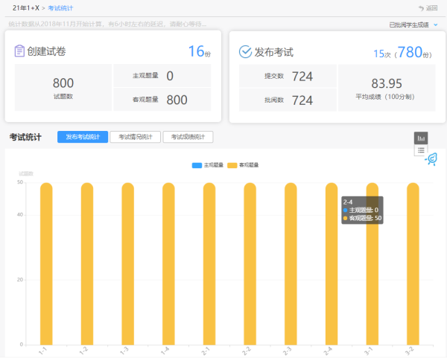Image resolution: width=447 pixels, height=360 pixels.
Task: Click the 发布考试 checkmark circle icon
Action: (245, 52)
